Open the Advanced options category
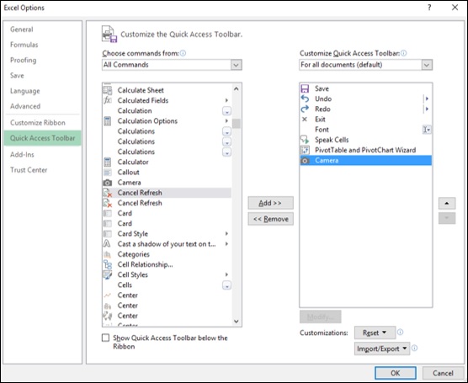The width and height of the screenshot is (468, 383). 25,106
